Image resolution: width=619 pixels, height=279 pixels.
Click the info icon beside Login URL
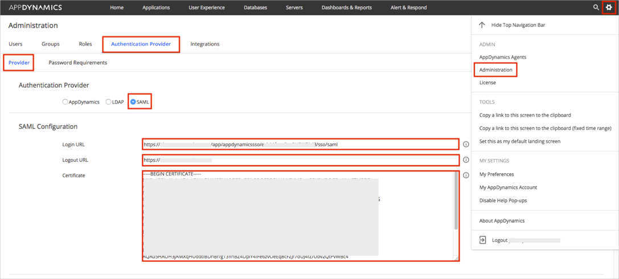pos(466,145)
